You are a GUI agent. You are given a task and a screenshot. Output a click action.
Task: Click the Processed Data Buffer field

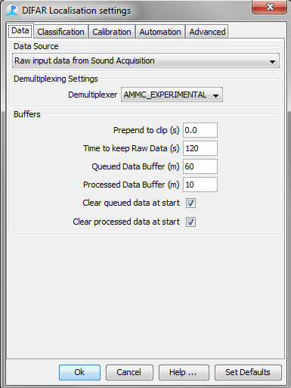[200, 185]
